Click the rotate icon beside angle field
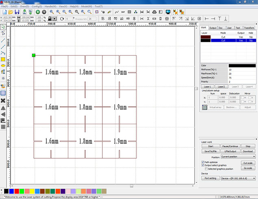 coord(62,19)
